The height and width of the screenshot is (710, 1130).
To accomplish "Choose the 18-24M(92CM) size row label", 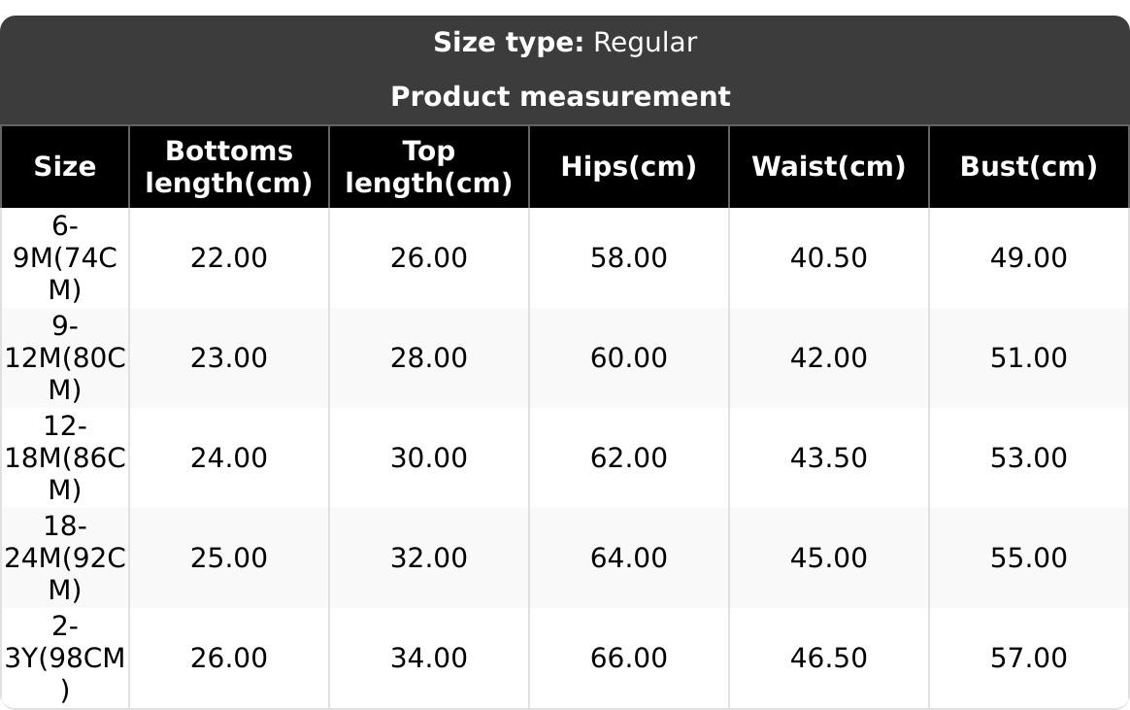I will point(65,558).
